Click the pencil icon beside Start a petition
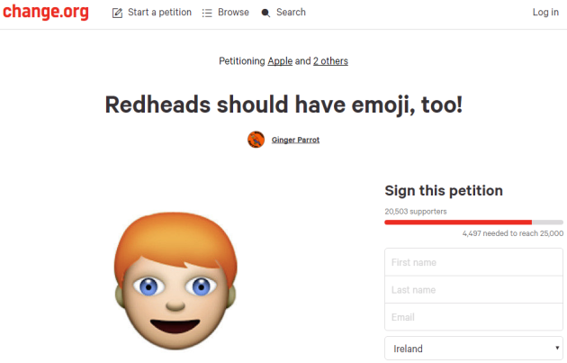Viewport: 567px width, 363px height. click(117, 13)
